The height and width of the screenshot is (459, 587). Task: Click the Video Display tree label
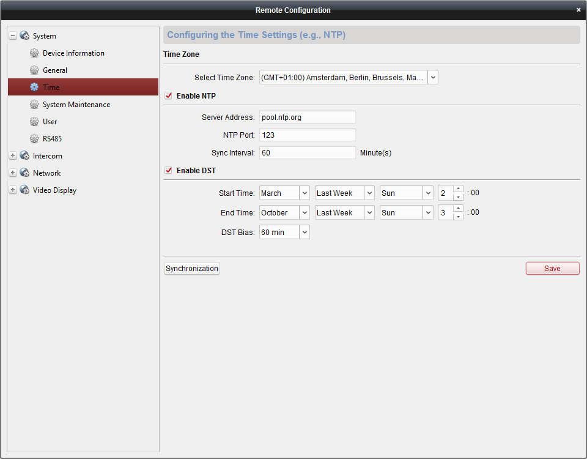tap(54, 190)
